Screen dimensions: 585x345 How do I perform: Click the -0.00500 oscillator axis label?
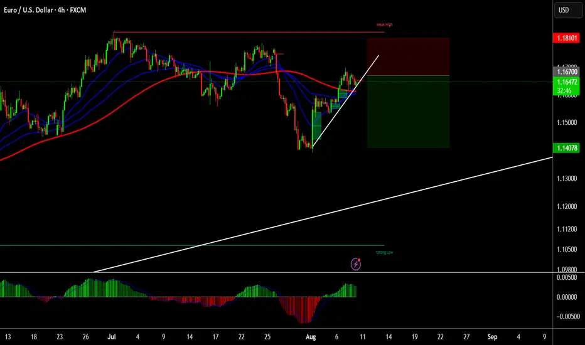tap(568, 317)
